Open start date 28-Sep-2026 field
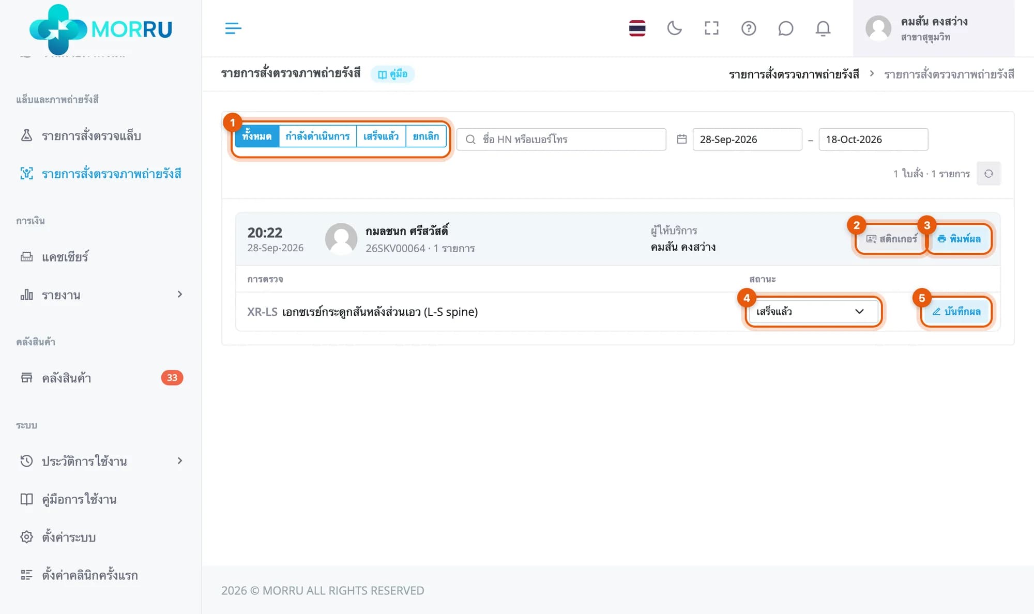 pos(747,140)
